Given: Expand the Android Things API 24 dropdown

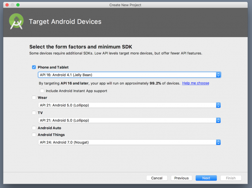Looking at the screenshot, I should coord(129,142).
